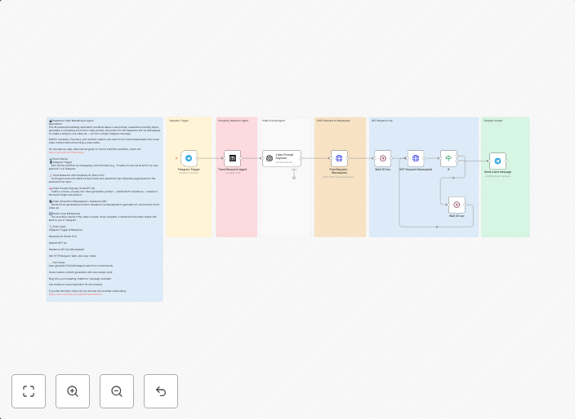Zoom in on the workflow canvas
The image size is (575, 419).
[73, 391]
